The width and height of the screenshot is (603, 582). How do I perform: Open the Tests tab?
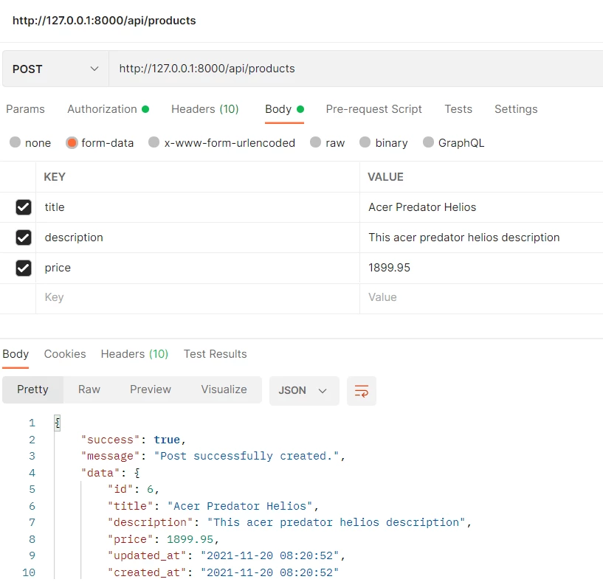tap(458, 108)
